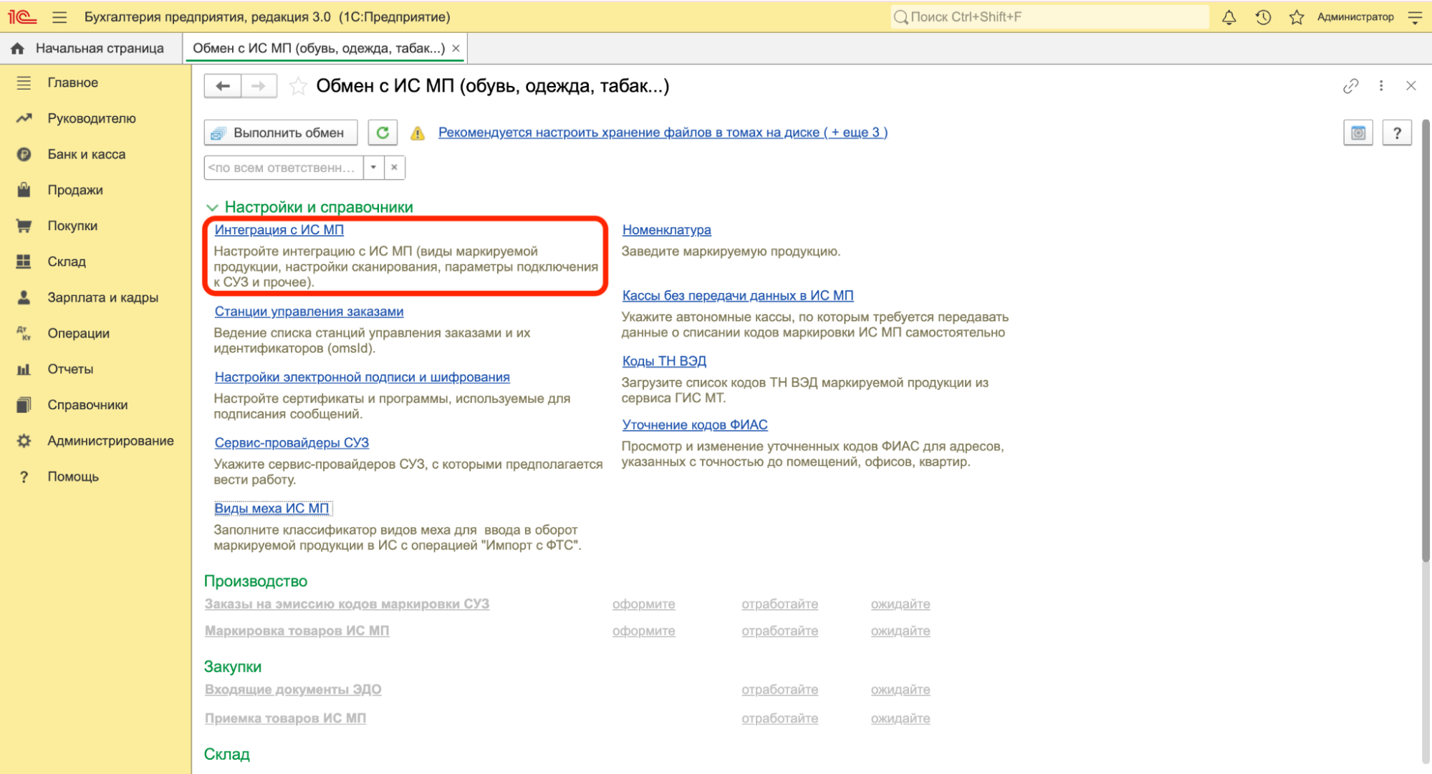Click the notifications bell icon
The image size is (1432, 774).
pos(1229,17)
